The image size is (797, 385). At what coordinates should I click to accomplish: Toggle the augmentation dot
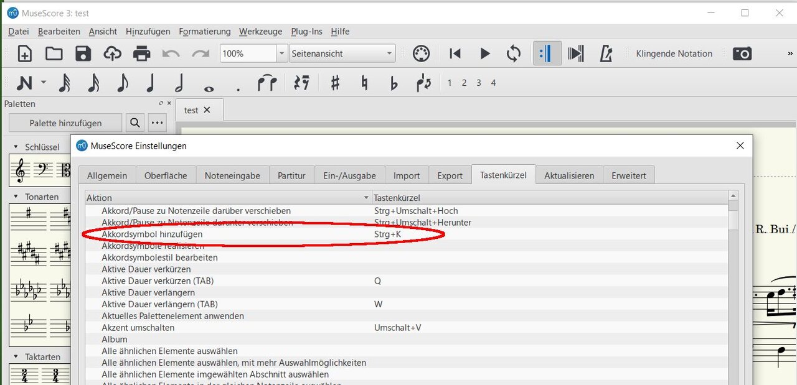238,90
